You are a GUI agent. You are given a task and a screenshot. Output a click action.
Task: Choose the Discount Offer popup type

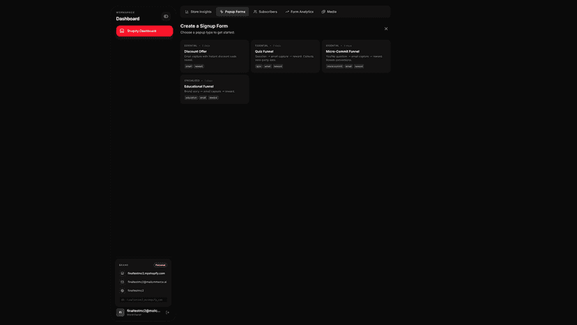215,56
